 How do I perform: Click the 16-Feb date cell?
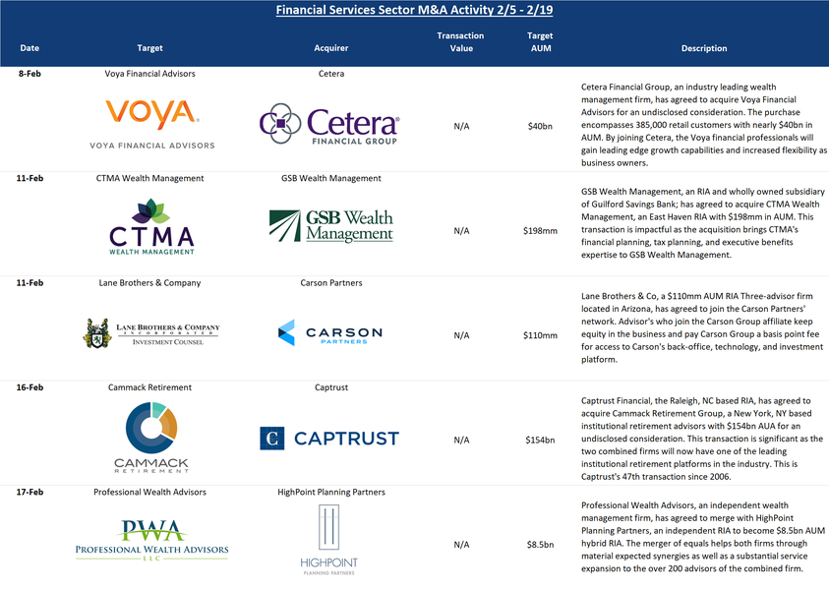pos(30,387)
